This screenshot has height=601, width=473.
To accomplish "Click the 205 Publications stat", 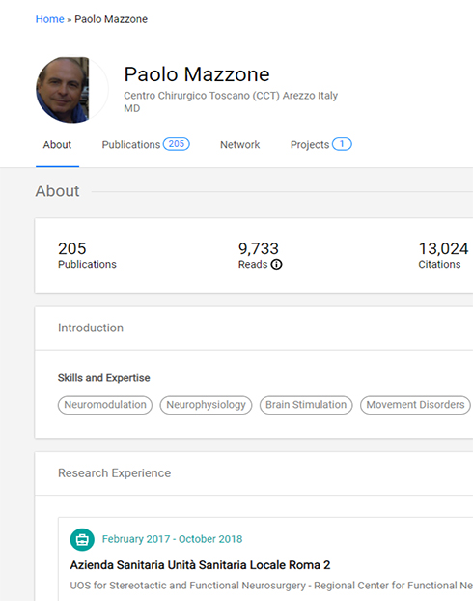I will tap(87, 255).
